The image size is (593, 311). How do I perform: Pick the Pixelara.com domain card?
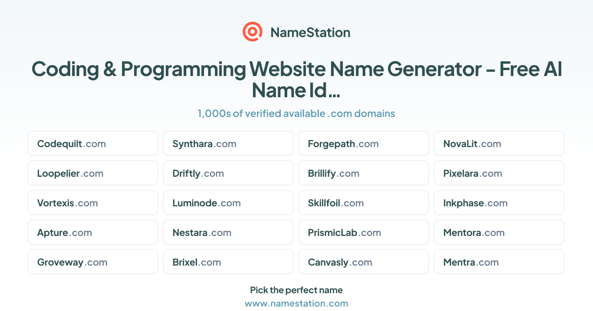499,173
